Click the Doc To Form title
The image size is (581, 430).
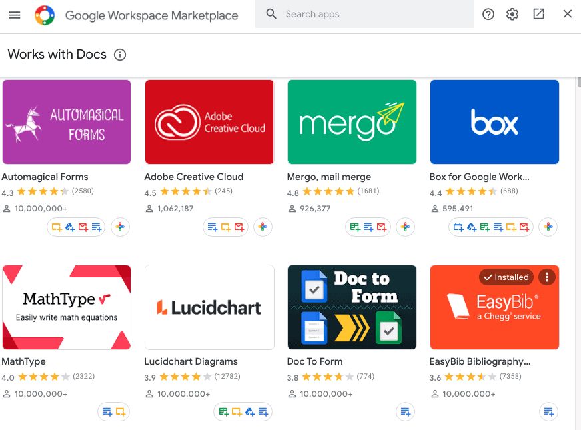[315, 361]
